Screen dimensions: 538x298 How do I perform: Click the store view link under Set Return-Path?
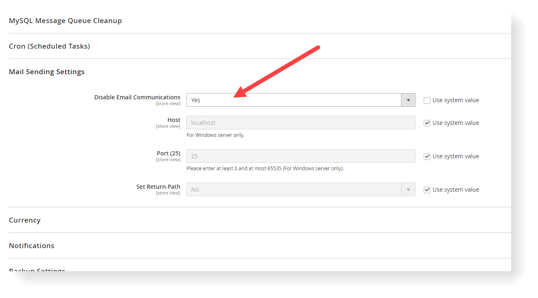168,192
